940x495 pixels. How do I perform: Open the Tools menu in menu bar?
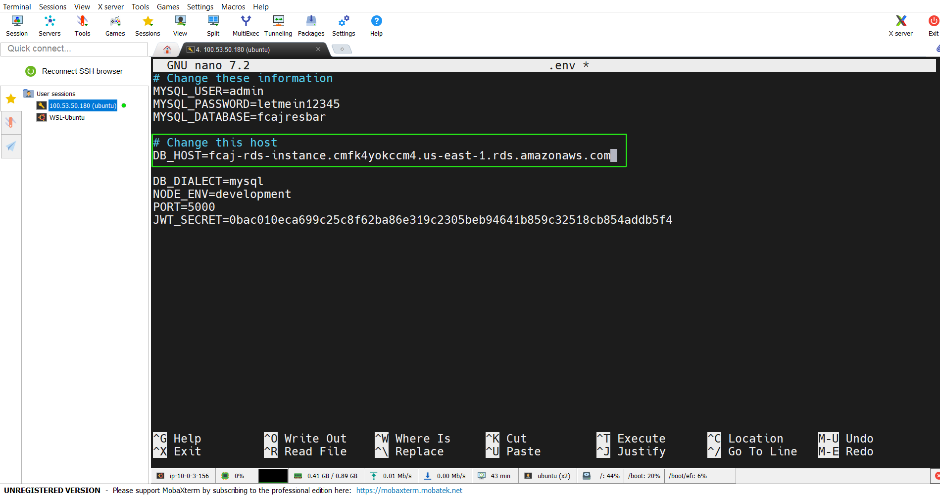[140, 6]
